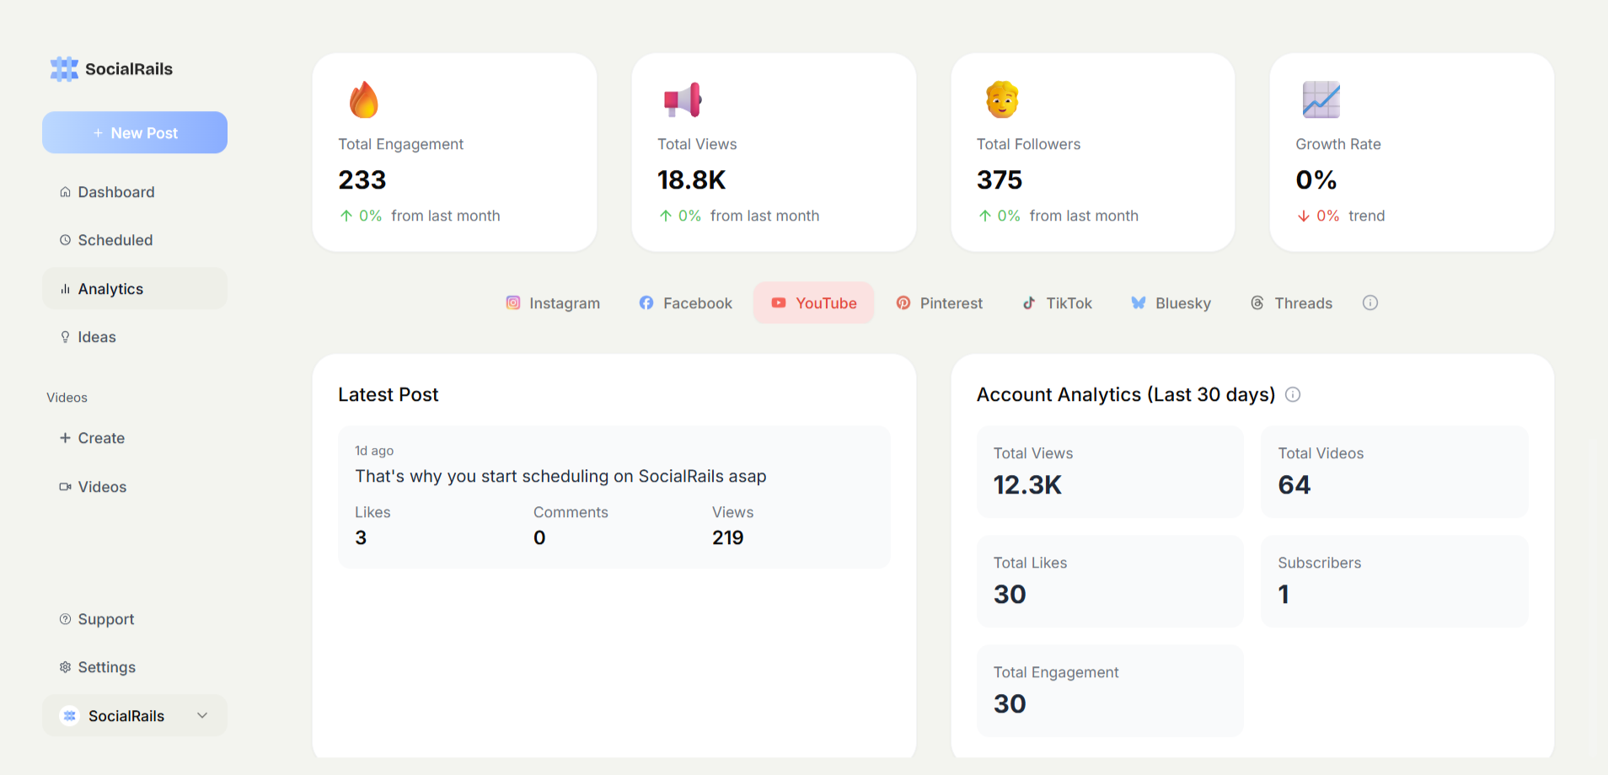The width and height of the screenshot is (1608, 775).
Task: Click the Bluesky butterfly icon
Action: (1139, 302)
